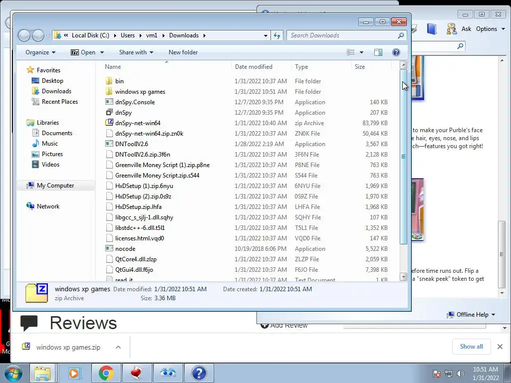Viewport: 511px width, 383px height.
Task: Close the Chrome downloads bar
Action: (x=500, y=347)
